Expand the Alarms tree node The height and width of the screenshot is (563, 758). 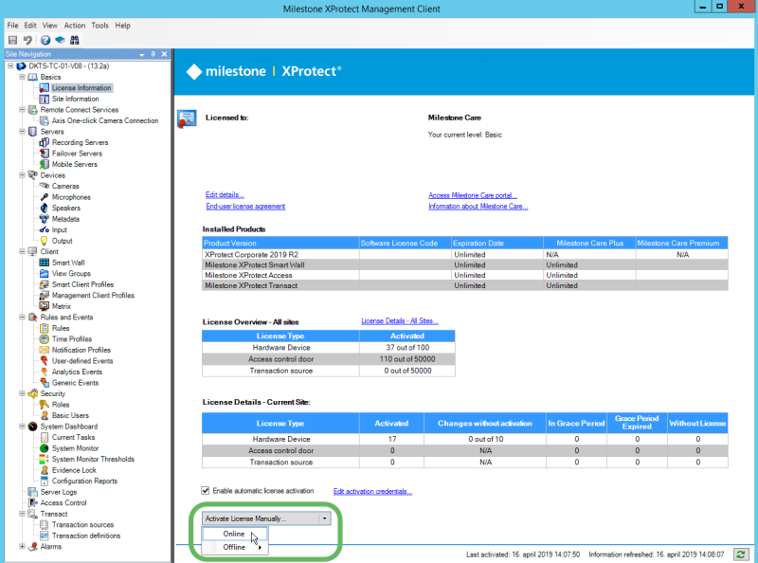pos(21,546)
